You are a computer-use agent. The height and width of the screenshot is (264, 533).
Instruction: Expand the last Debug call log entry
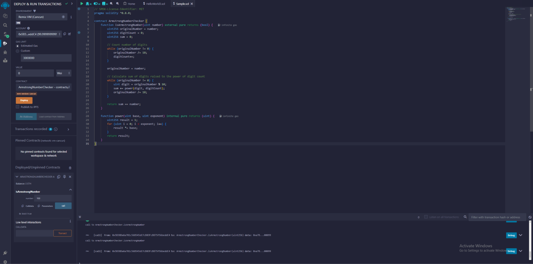pos(521,251)
